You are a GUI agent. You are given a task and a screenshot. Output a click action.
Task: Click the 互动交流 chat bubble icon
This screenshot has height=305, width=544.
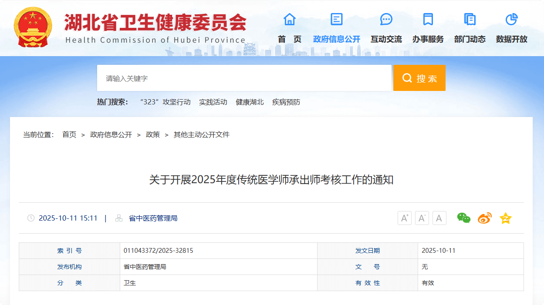[386, 20]
